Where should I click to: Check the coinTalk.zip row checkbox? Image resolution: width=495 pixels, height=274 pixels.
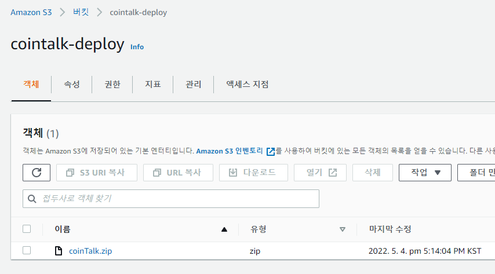pyautogui.click(x=27, y=251)
